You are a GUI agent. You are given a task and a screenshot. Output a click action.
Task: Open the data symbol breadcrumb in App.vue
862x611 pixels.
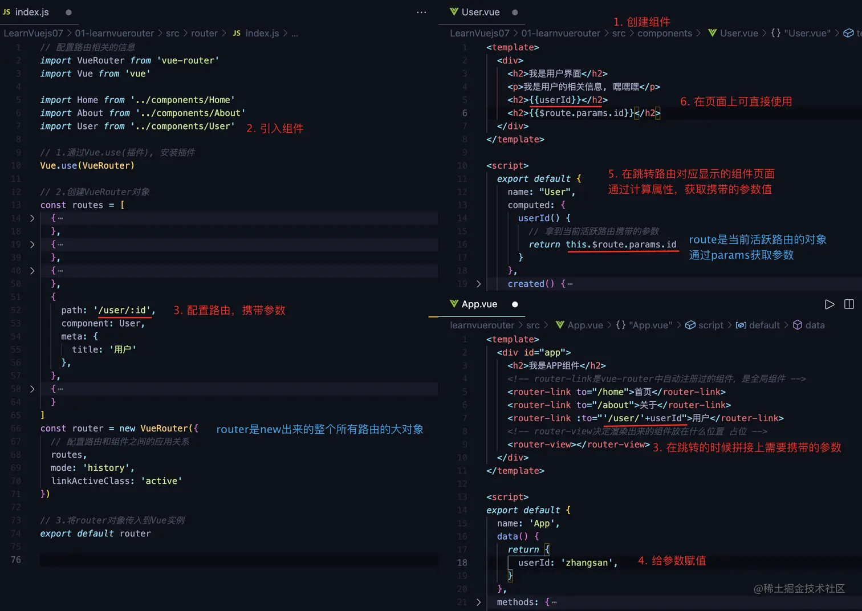pos(808,325)
